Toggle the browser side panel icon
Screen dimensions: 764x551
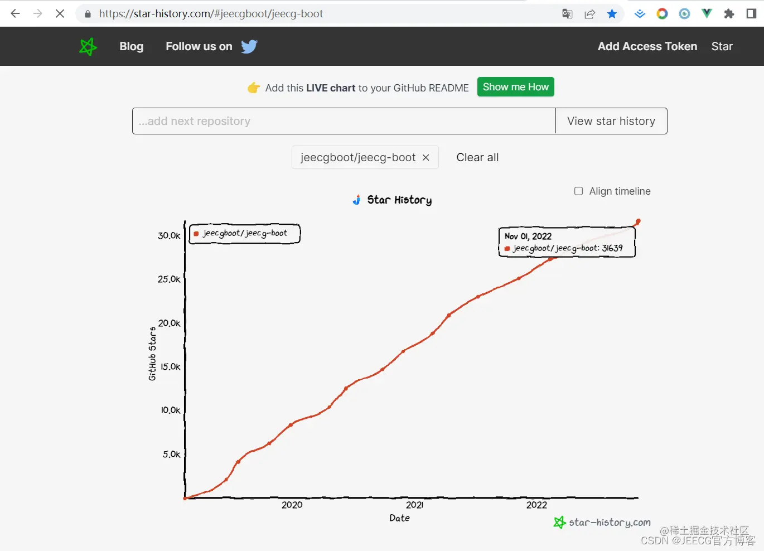pos(751,13)
